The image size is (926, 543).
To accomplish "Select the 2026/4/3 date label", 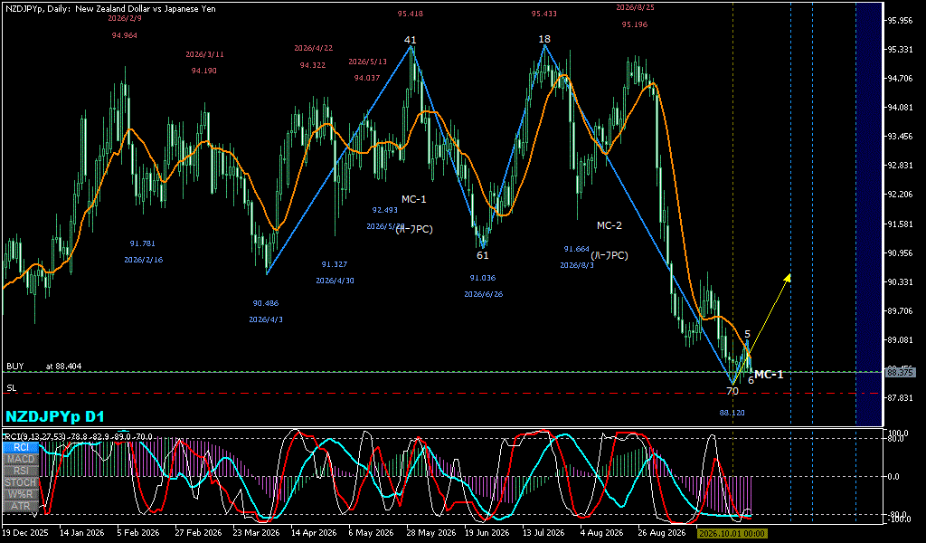I will click(266, 319).
